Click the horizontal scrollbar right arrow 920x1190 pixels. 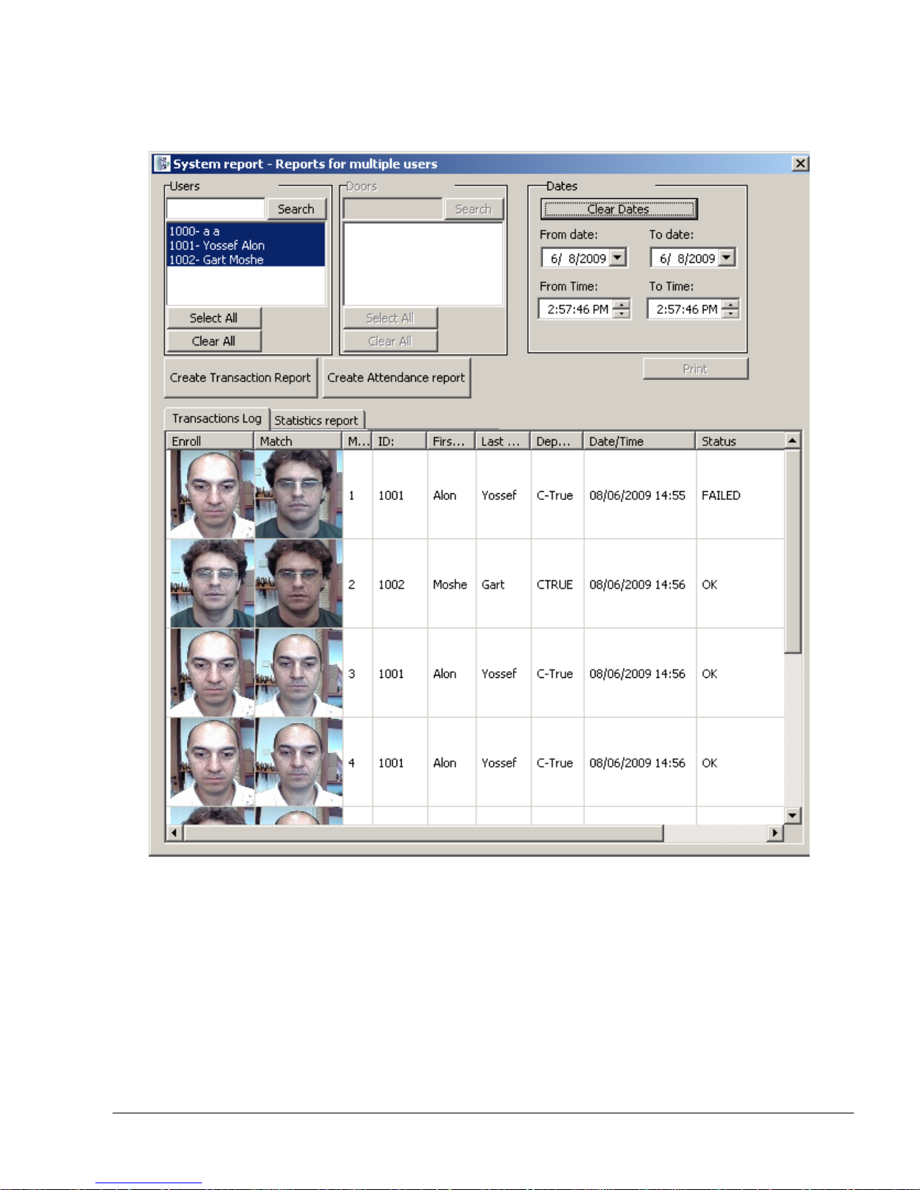[x=775, y=833]
